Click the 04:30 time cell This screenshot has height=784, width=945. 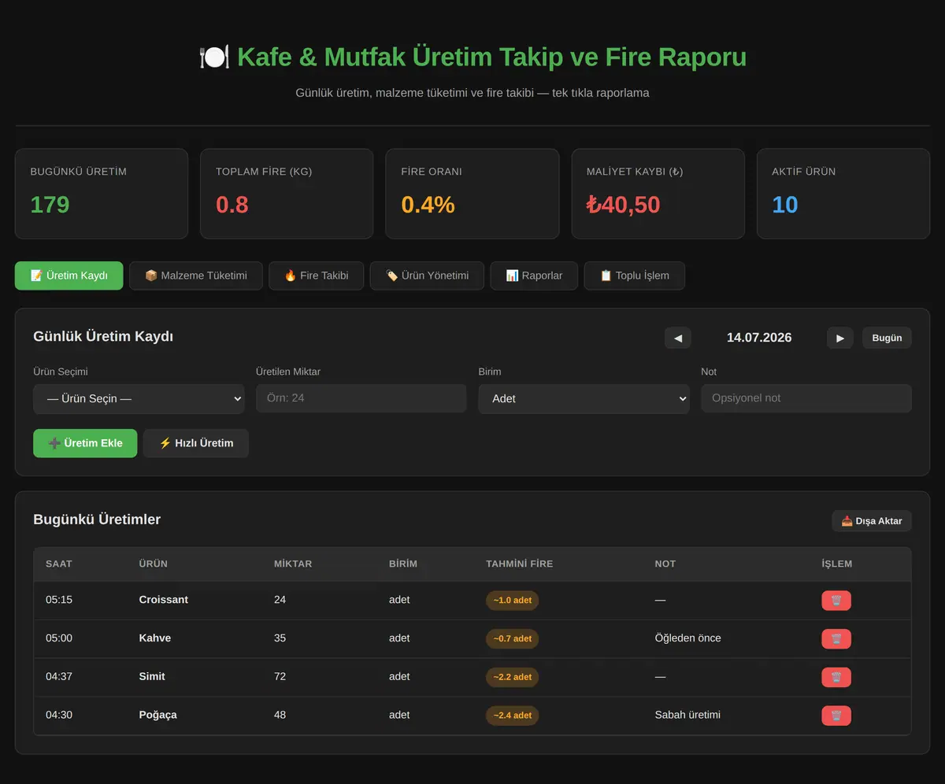[59, 715]
